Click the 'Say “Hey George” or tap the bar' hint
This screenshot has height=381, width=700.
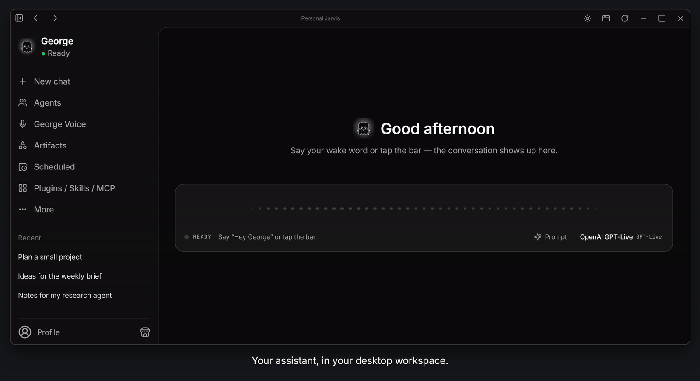(x=267, y=237)
